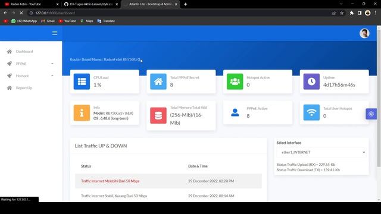
Task: Click the Report Up home icon
Action: click(10, 88)
